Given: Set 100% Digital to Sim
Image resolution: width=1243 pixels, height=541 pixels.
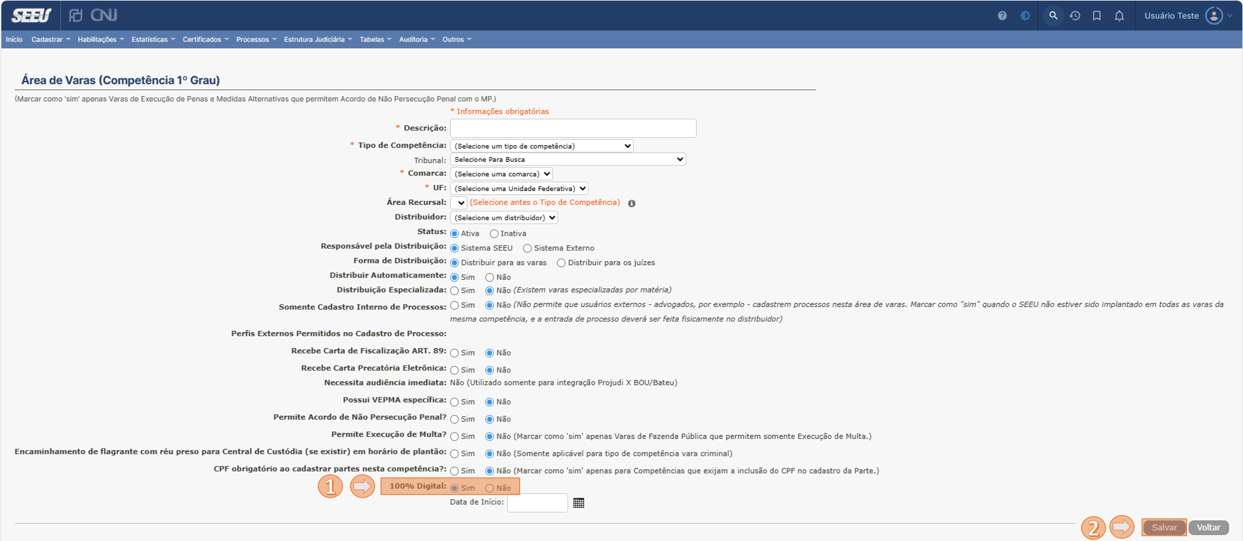Looking at the screenshot, I should pyautogui.click(x=455, y=488).
